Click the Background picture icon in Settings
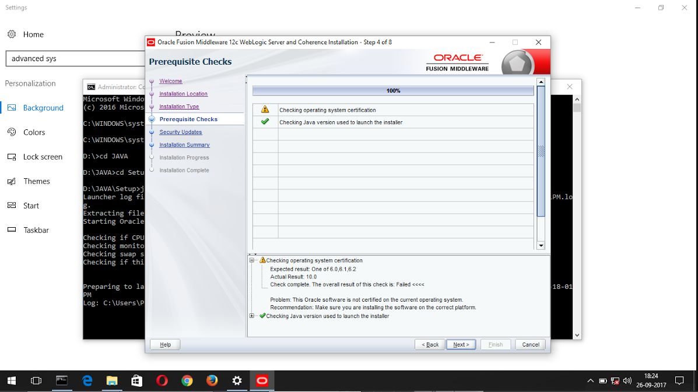The width and height of the screenshot is (698, 392). (12, 108)
